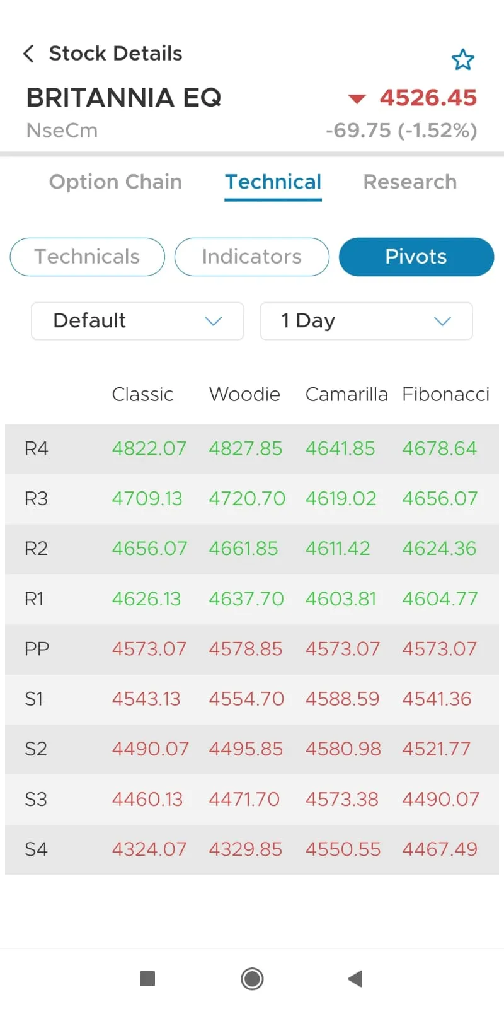Tap the Android back triangle button
The height and width of the screenshot is (1009, 504).
(355, 979)
